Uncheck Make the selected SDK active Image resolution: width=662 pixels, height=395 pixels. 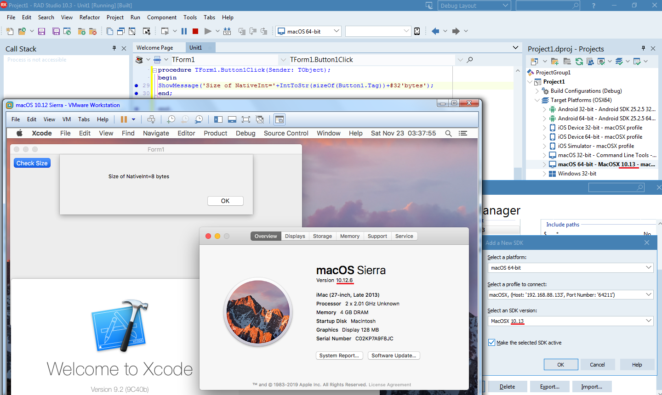492,343
